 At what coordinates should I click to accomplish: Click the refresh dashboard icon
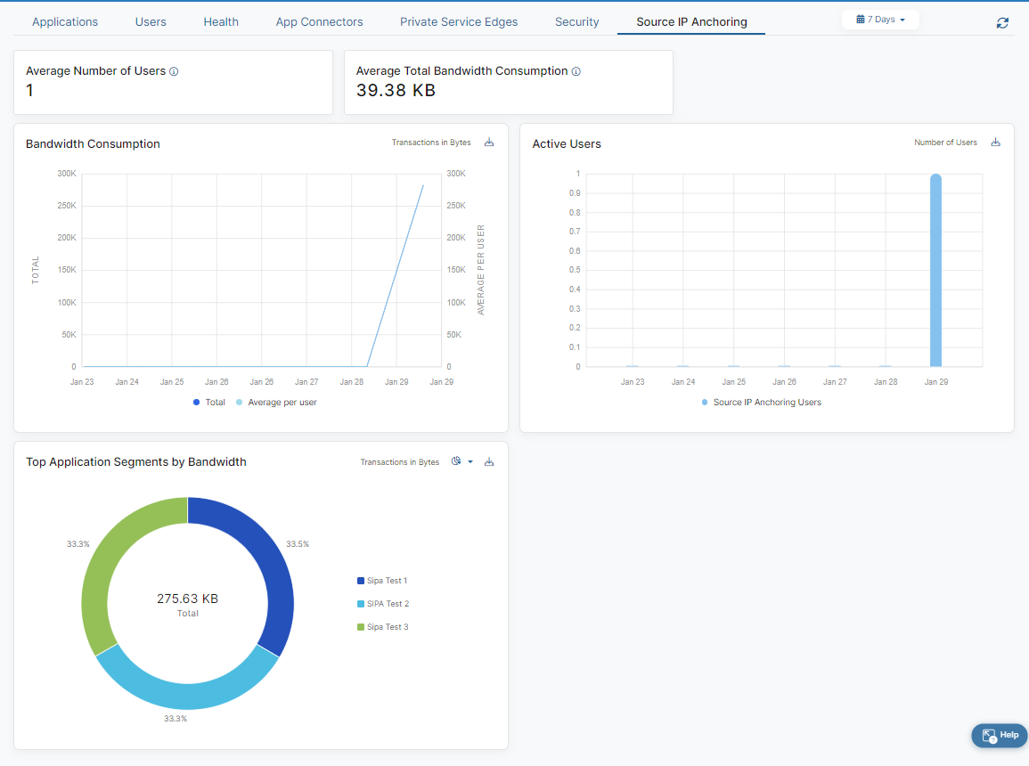(1002, 22)
